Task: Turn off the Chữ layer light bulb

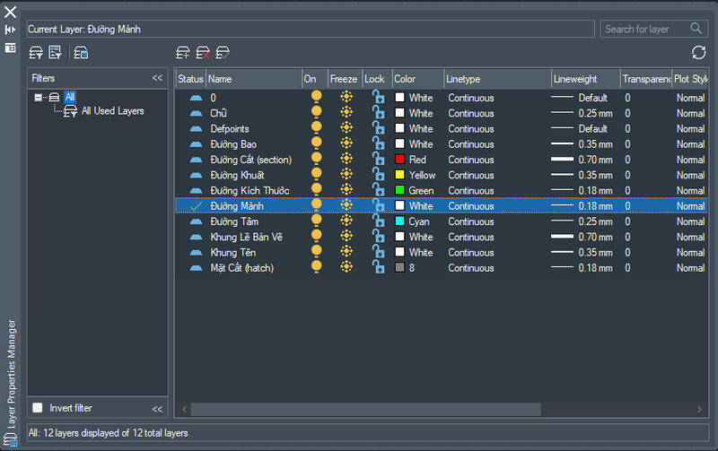Action: point(317,112)
